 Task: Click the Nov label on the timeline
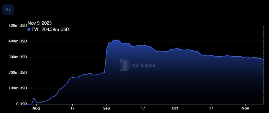pos(245,108)
